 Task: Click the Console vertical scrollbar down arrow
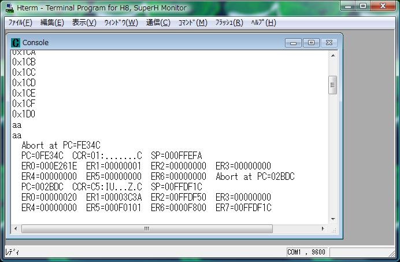pos(333,219)
